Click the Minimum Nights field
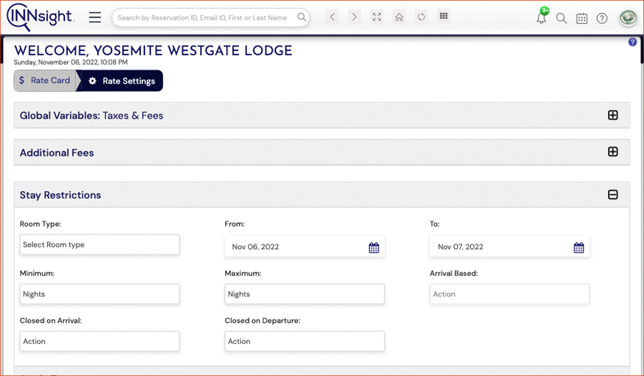The image size is (644, 376). [x=99, y=294]
